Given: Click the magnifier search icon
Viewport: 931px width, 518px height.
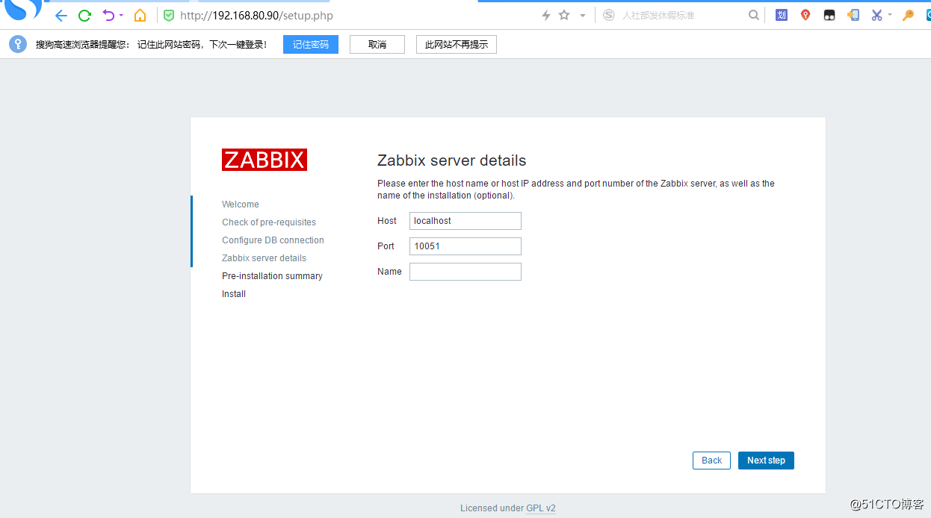Looking at the screenshot, I should click(754, 15).
